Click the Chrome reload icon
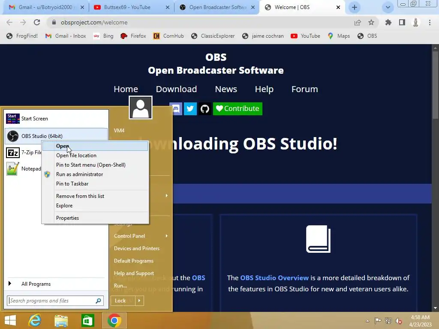Viewport: 439px width, 329px height. [37, 22]
